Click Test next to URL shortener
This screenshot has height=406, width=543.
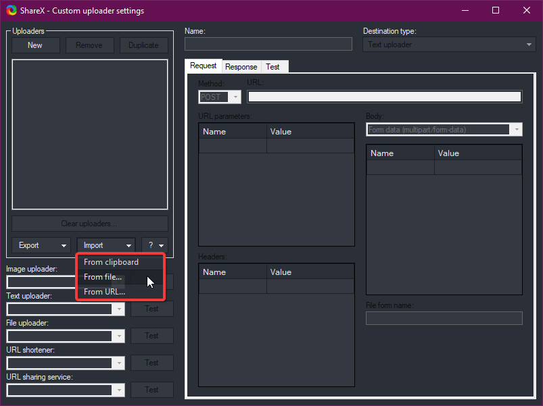(x=152, y=363)
